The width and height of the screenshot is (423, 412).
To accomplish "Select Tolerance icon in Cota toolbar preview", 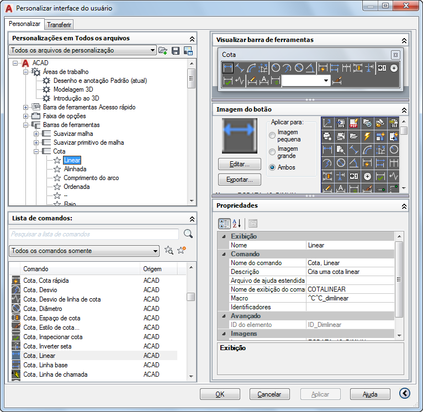I will [x=382, y=68].
